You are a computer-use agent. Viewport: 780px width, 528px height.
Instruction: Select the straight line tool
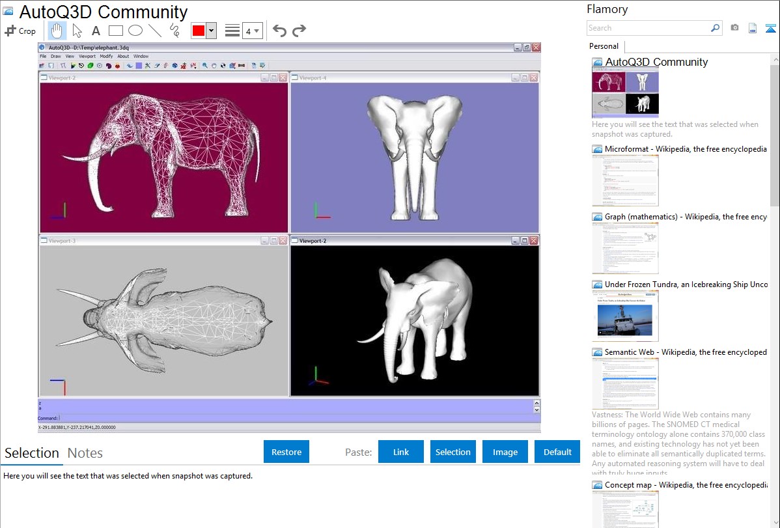click(x=155, y=31)
